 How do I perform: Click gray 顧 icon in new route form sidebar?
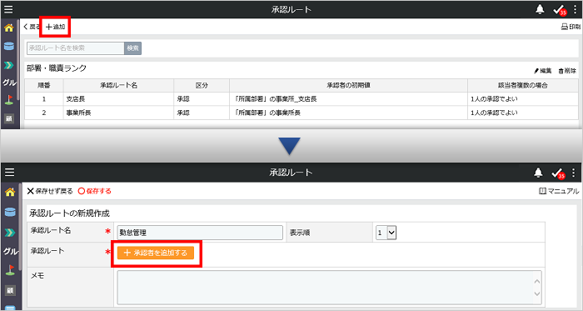click(x=10, y=290)
